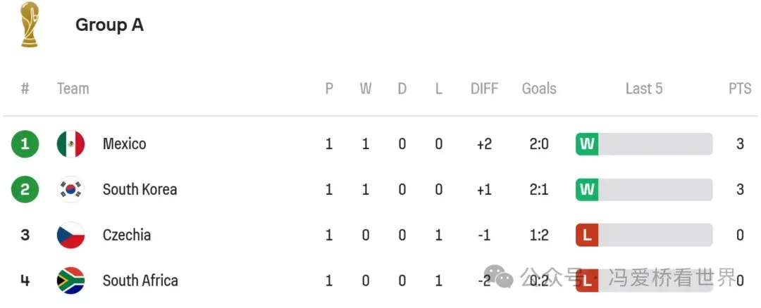Click the Team column header
The image size is (761, 308).
click(73, 89)
